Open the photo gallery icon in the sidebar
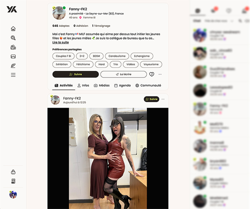The height and width of the screenshot is (209, 250). click(13, 56)
